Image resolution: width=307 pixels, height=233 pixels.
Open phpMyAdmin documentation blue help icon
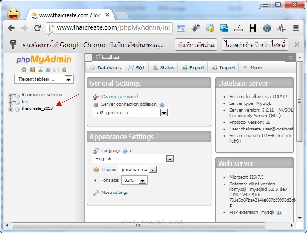[x=48, y=70]
